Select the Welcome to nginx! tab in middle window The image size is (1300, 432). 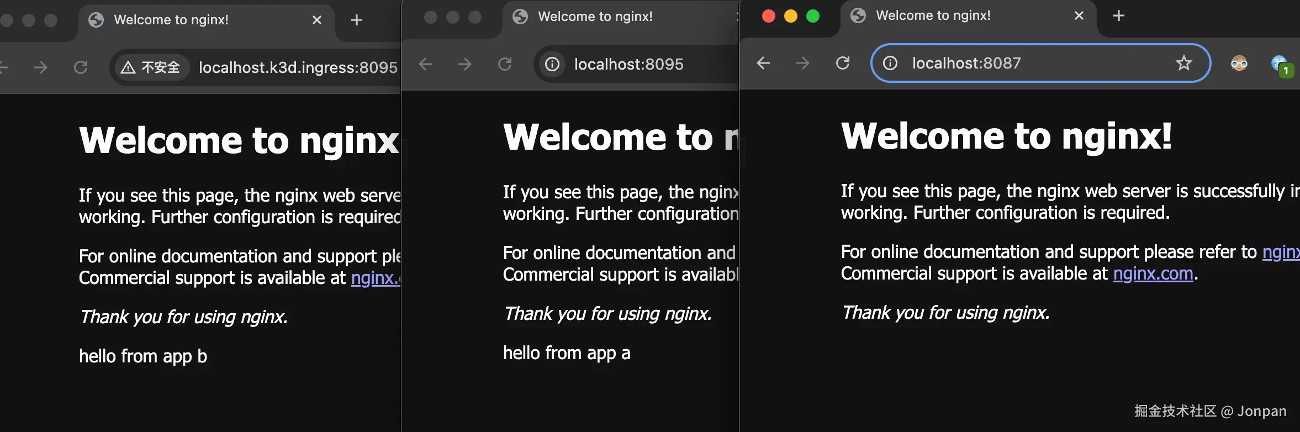595,17
